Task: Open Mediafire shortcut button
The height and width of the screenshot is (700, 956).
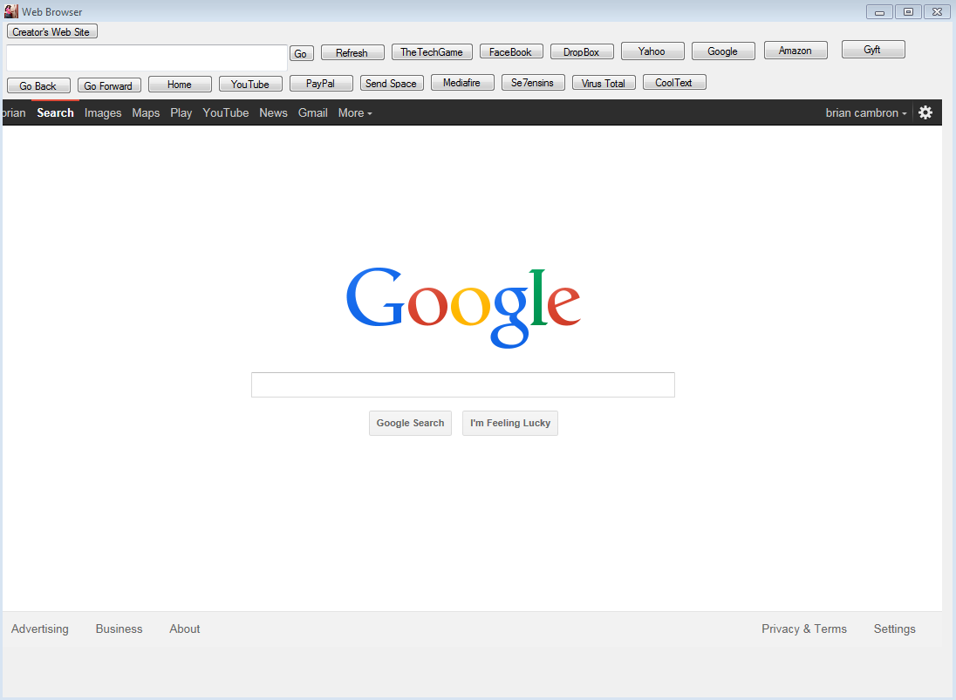Action: [x=462, y=83]
